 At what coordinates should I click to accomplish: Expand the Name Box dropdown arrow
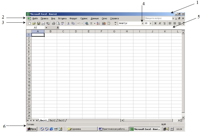point(46,28)
